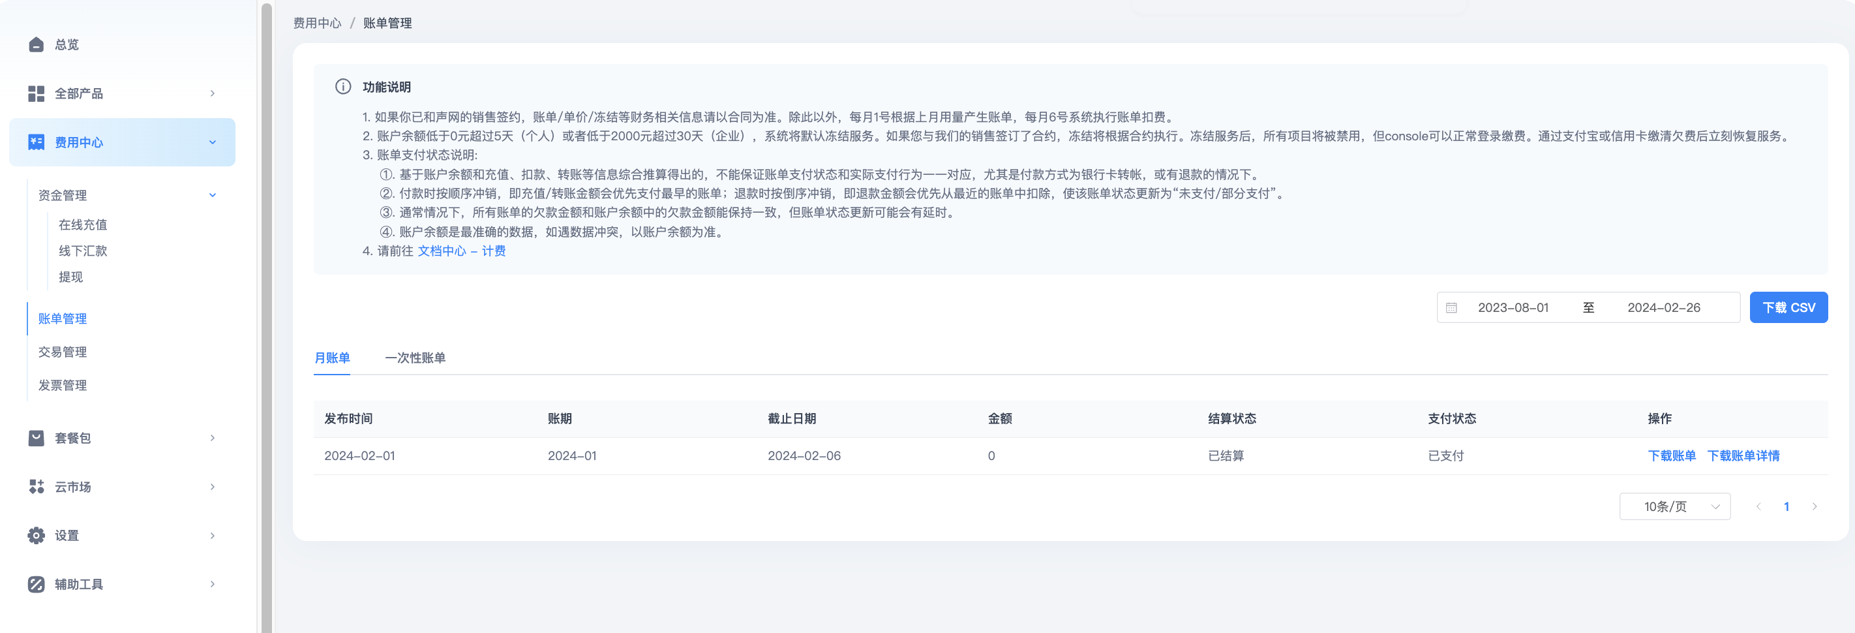Expand 套餐包 menu chevron
Screen dimensions: 1855x633
click(213, 438)
